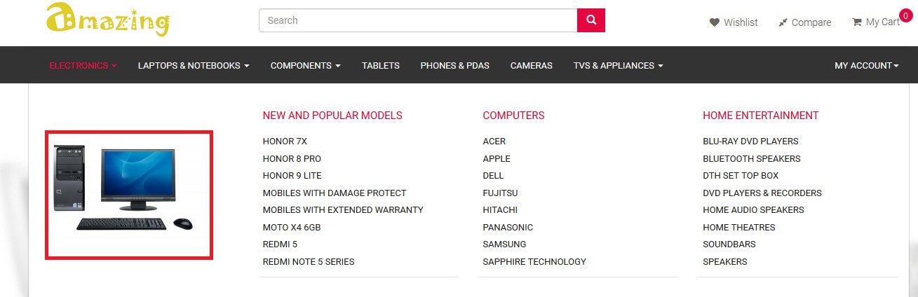Click the red search magnifier button

[x=591, y=20]
